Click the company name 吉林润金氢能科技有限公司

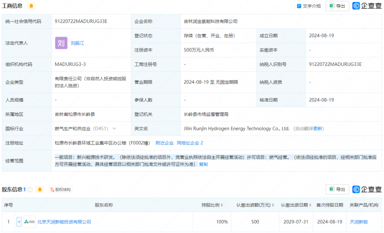point(210,21)
